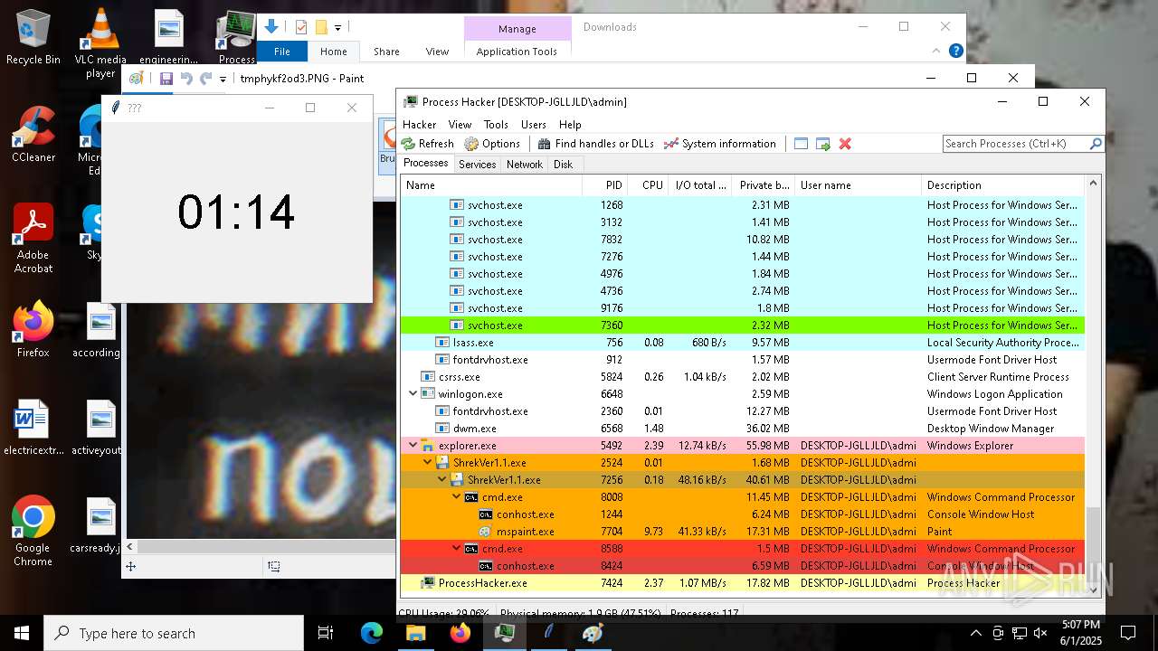Open the Users menu in Process Hacker

534,125
